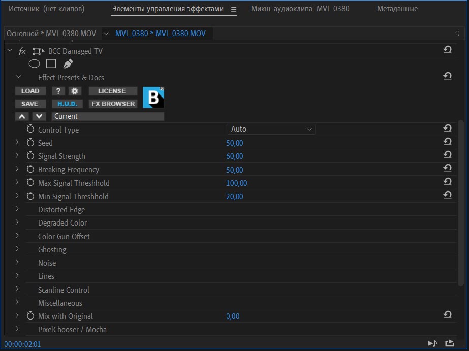The height and width of the screenshot is (351, 469).
Task: Open the Boris FX gear preferences
Action: pos(75,91)
